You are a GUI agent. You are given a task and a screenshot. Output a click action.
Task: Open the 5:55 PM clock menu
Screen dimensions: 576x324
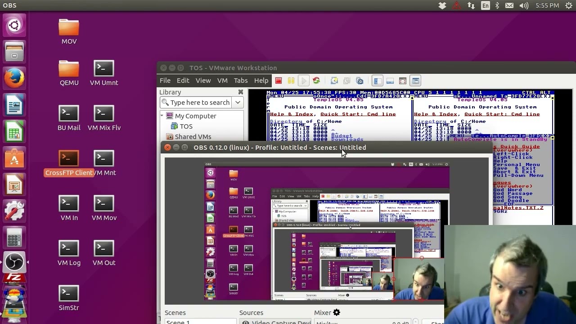click(x=547, y=5)
